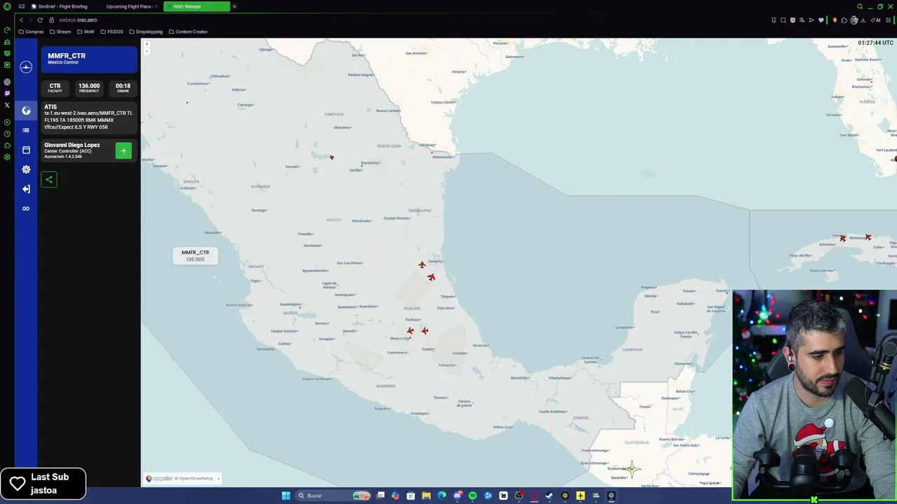Click green plus next to Giovanni Diego Lopez
The width and height of the screenshot is (897, 504).
click(x=123, y=150)
